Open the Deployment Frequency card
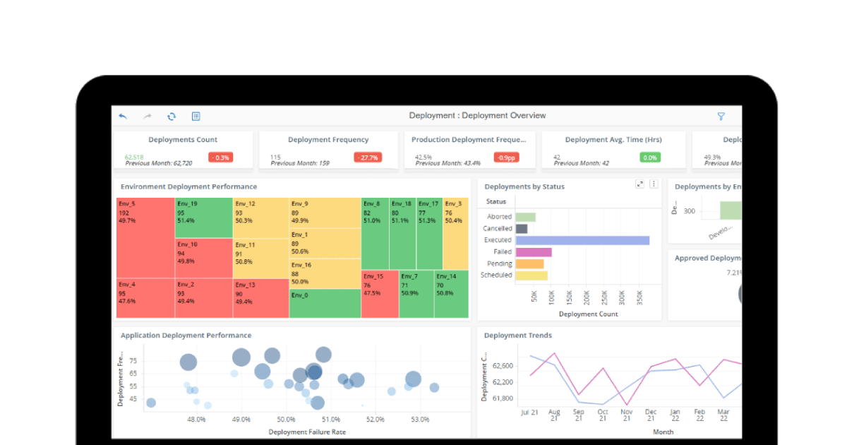Image resolution: width=847 pixels, height=445 pixels. pyautogui.click(x=328, y=150)
